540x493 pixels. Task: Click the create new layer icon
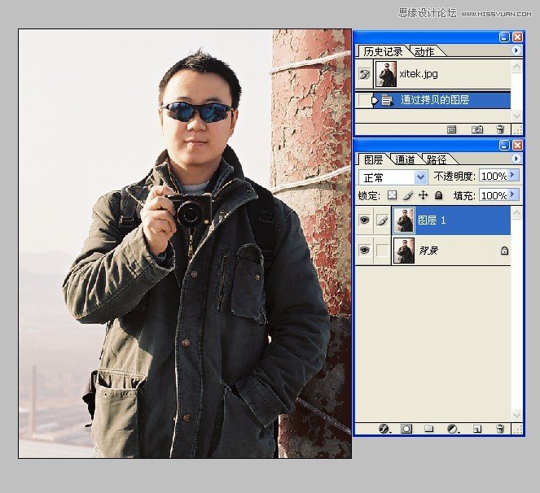tap(477, 428)
